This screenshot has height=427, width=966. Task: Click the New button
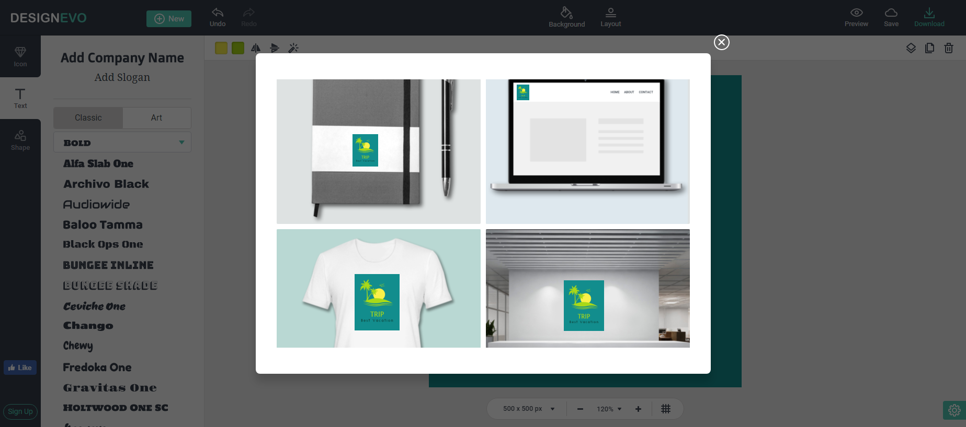tap(169, 19)
